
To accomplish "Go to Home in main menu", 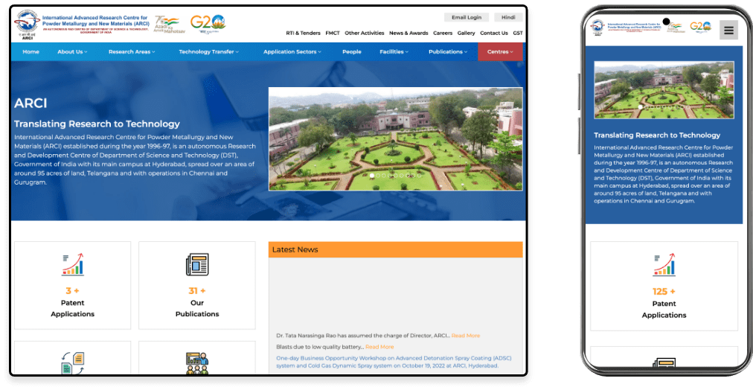I will click(x=31, y=52).
